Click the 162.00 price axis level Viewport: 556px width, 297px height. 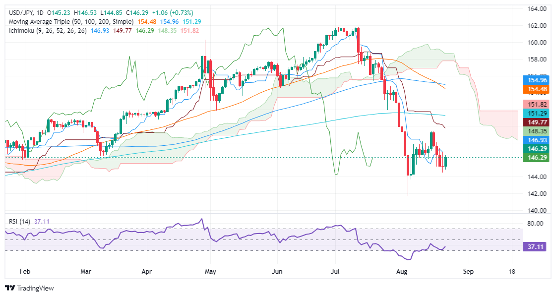point(537,25)
